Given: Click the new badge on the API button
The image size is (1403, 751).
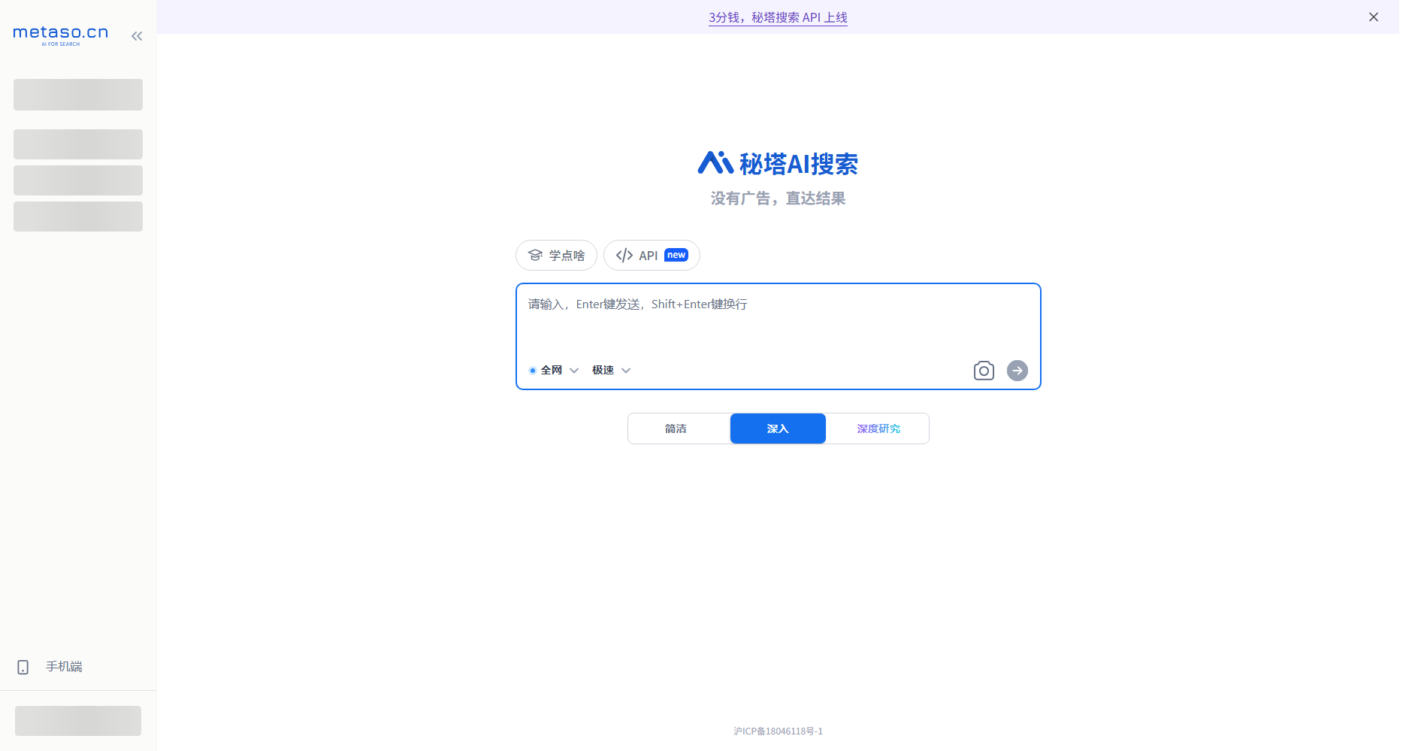Looking at the screenshot, I should (x=676, y=255).
